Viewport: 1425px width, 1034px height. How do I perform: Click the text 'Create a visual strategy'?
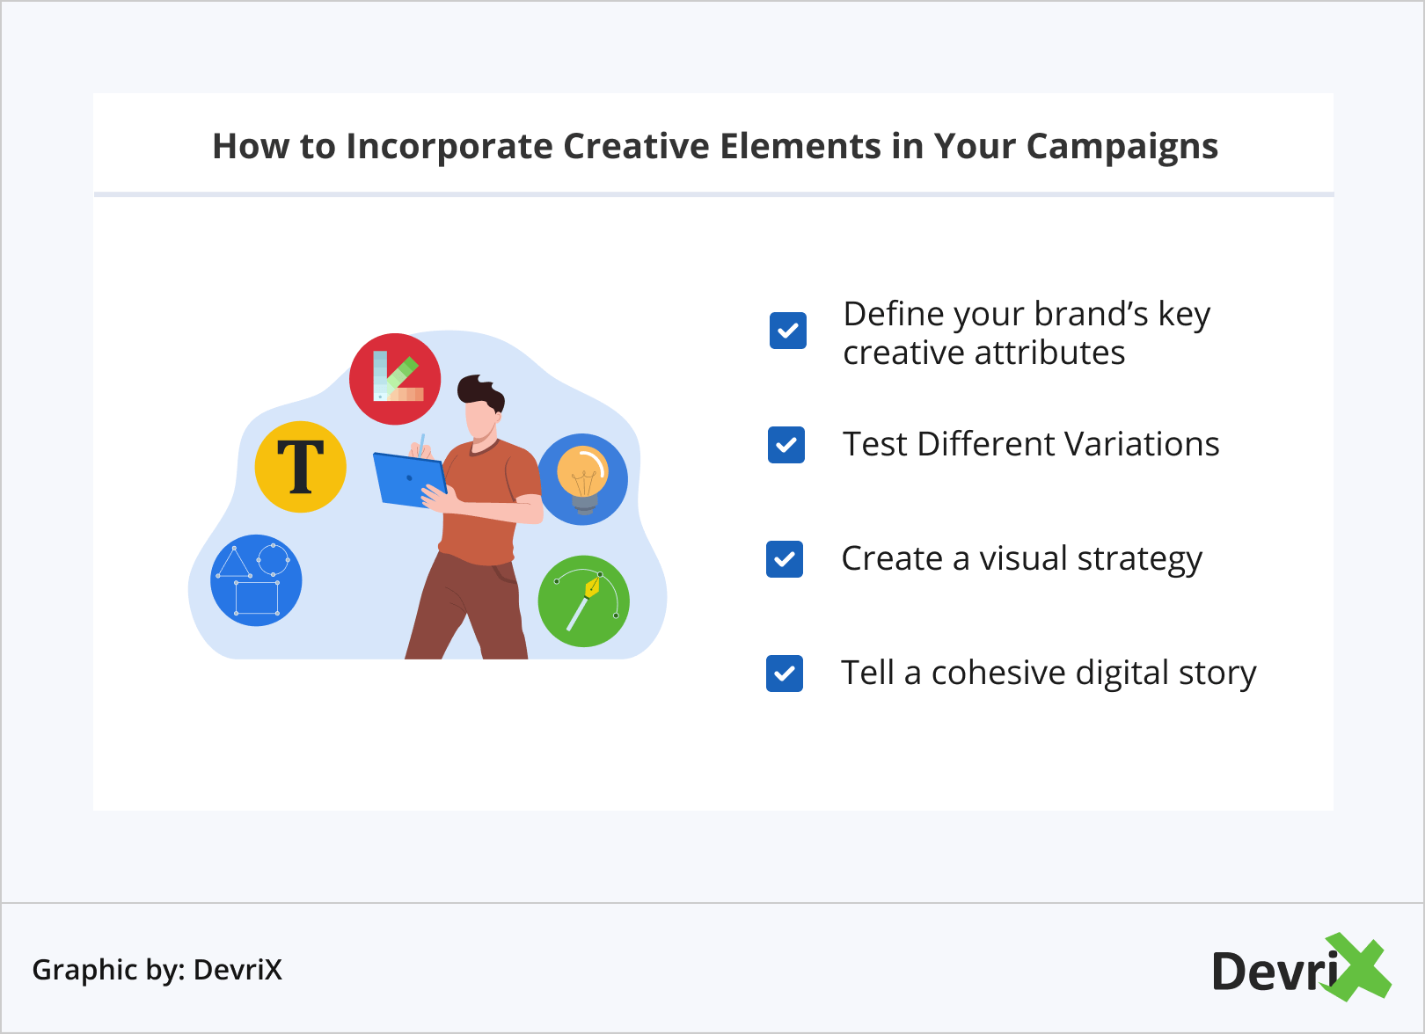click(x=1021, y=559)
